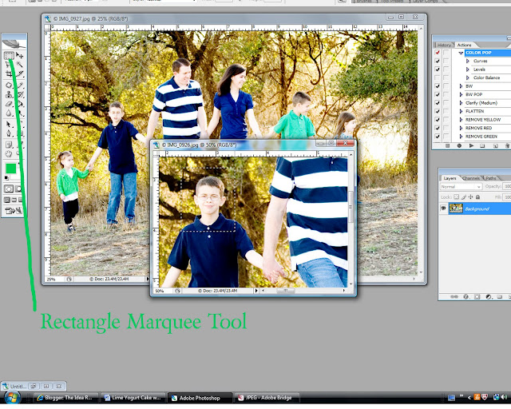Viewport: 511px width, 409px height.
Task: Expand the REMOVE YELLOW action
Action: pyautogui.click(x=461, y=120)
